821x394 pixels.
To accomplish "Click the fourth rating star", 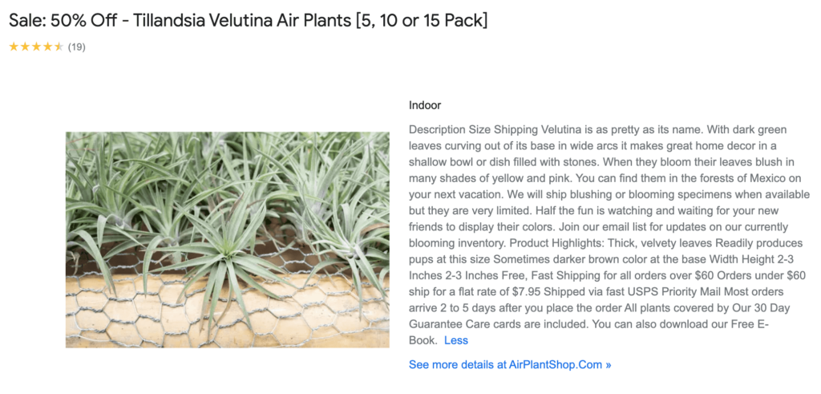I will [47, 47].
